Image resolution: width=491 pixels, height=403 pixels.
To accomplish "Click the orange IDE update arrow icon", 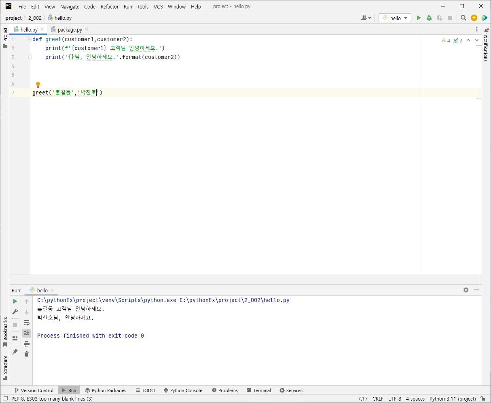I will (x=474, y=18).
